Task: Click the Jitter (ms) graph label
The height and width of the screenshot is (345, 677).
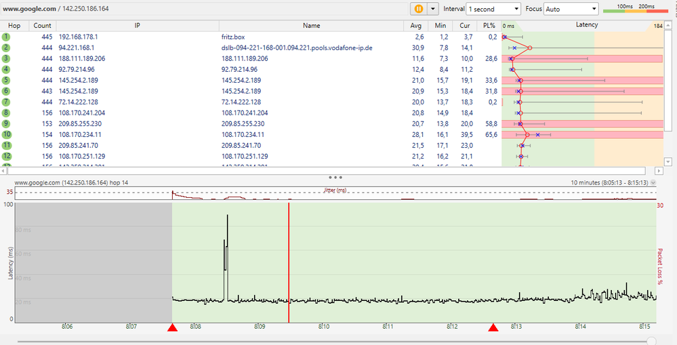Action: pyautogui.click(x=335, y=190)
